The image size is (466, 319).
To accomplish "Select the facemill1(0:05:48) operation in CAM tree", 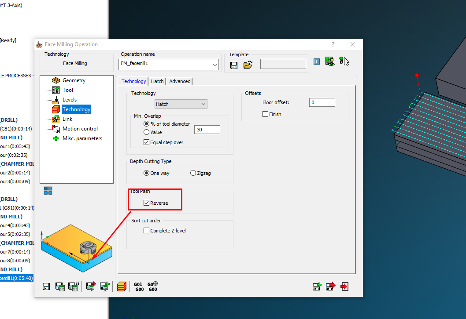I will click(16, 278).
